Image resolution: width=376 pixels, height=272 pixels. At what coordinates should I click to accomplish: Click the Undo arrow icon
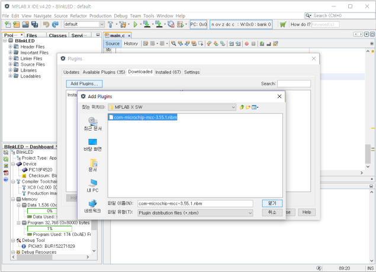(x=46, y=24)
